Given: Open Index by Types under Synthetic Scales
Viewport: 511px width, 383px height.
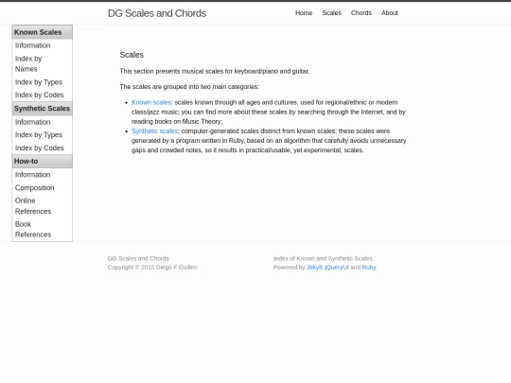Looking at the screenshot, I should click(39, 135).
